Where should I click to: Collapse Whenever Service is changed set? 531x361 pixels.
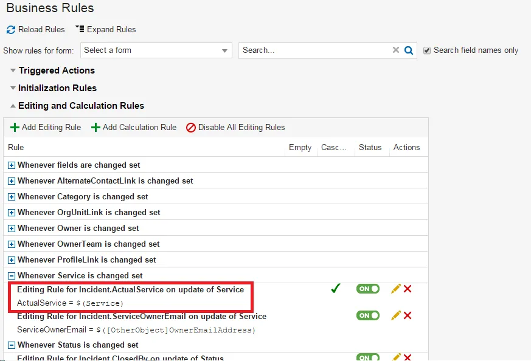[x=12, y=276]
